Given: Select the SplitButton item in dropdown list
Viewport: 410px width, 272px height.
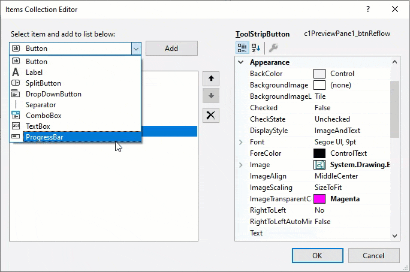Looking at the screenshot, I should (x=43, y=83).
